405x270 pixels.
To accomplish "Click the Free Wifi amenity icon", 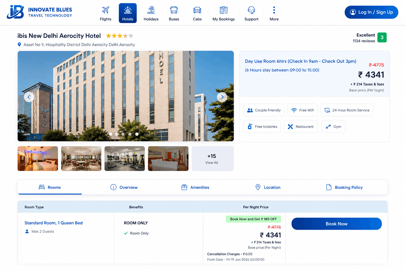I will 294,110.
